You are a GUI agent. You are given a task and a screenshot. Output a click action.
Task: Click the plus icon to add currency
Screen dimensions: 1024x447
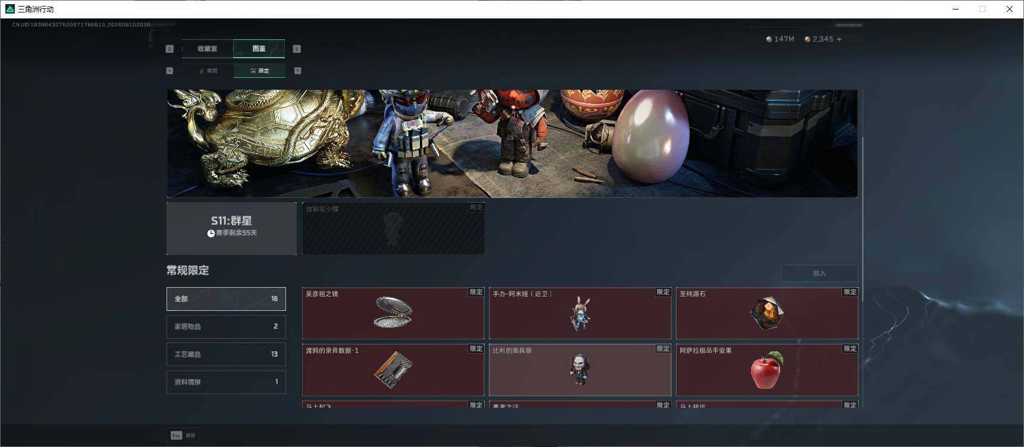(839, 39)
